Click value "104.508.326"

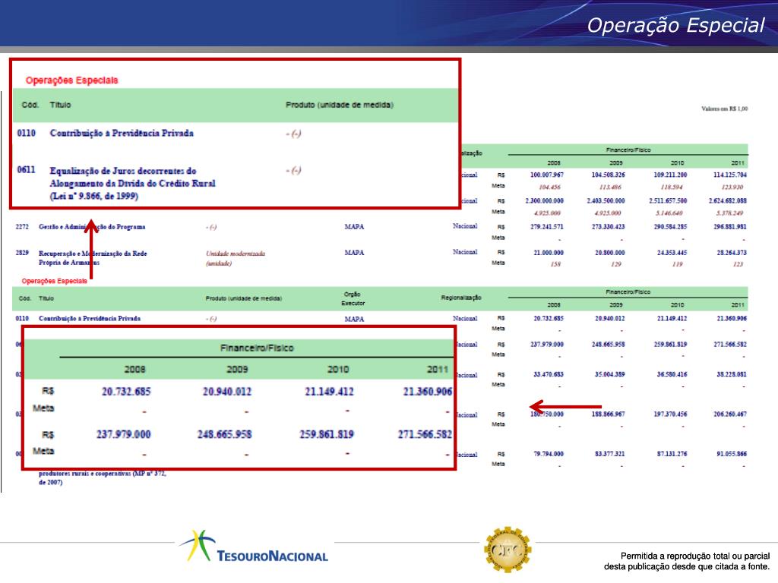point(609,175)
